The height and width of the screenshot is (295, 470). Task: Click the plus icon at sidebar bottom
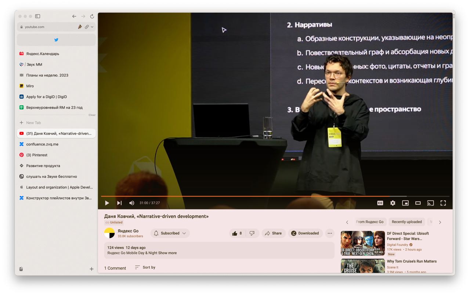pos(91,269)
